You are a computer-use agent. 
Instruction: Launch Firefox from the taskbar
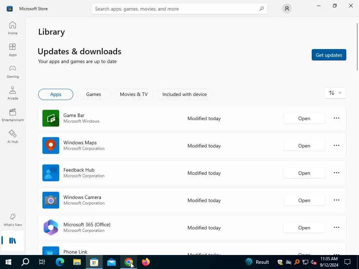146,262
